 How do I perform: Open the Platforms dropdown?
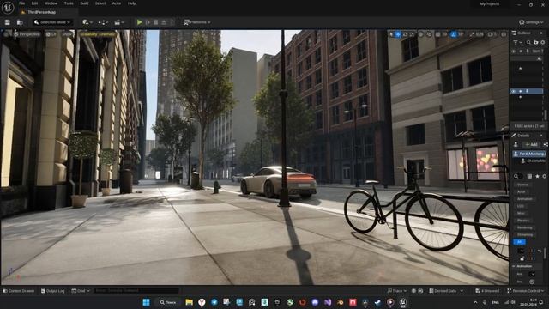197,22
